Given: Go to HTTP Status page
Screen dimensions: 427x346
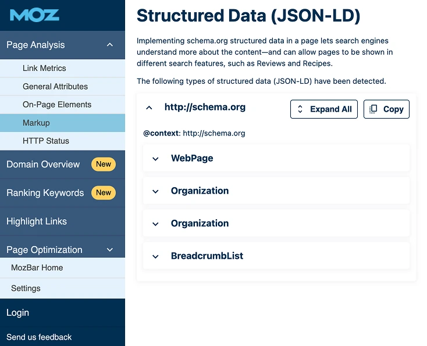Looking at the screenshot, I should [x=46, y=141].
